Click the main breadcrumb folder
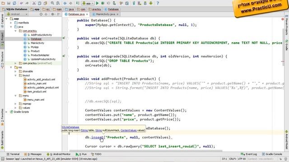The image size is (289, 162). [x=57, y=9]
